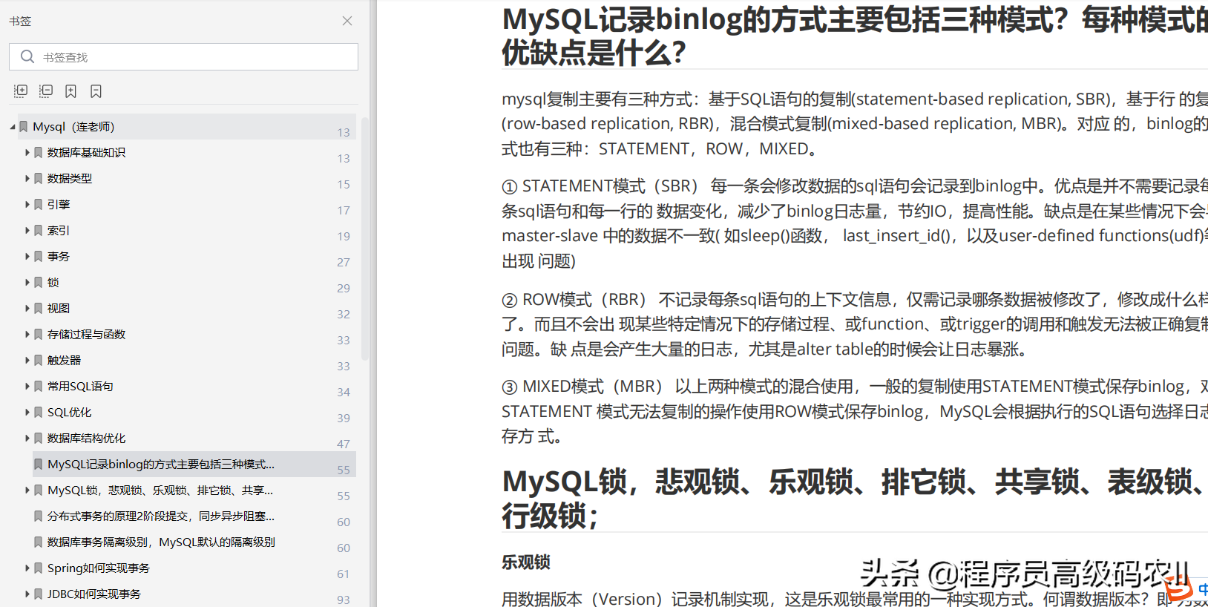Expand the Spring如何实现事务 bookmark
The image size is (1208, 607).
(x=27, y=568)
